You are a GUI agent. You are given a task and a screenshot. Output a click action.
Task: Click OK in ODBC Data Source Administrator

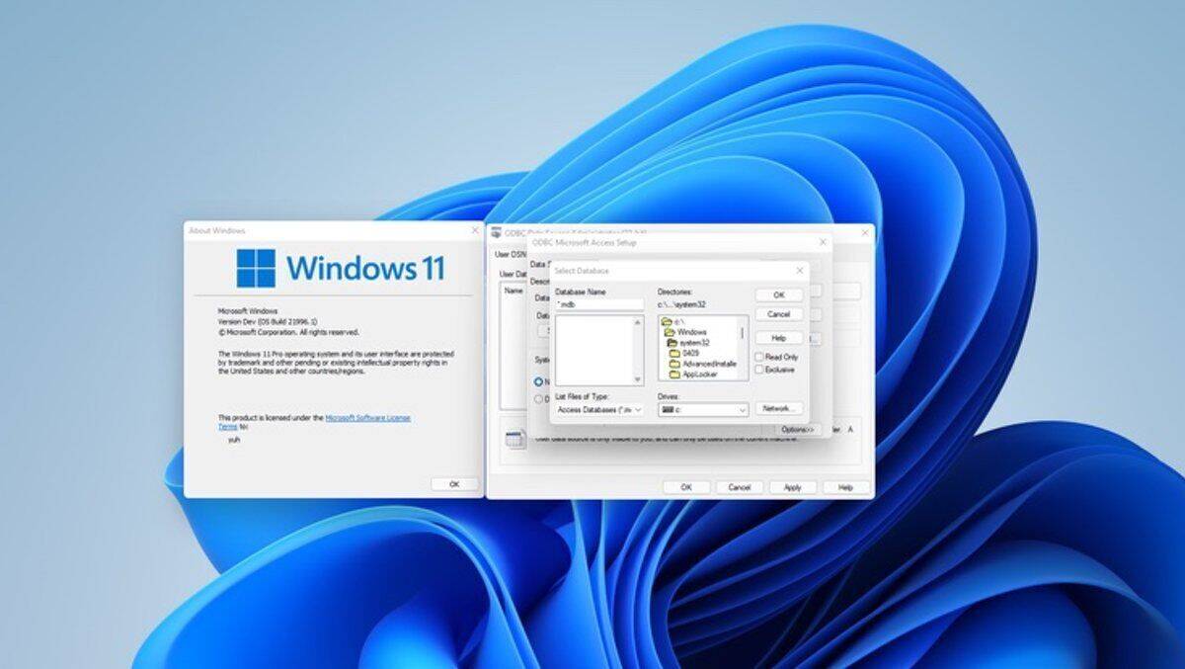[686, 487]
